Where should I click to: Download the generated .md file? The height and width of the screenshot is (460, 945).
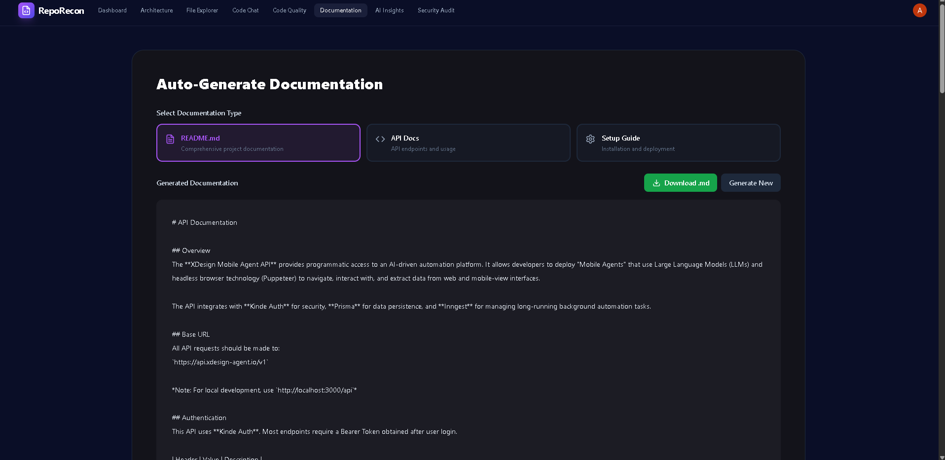[x=681, y=183]
